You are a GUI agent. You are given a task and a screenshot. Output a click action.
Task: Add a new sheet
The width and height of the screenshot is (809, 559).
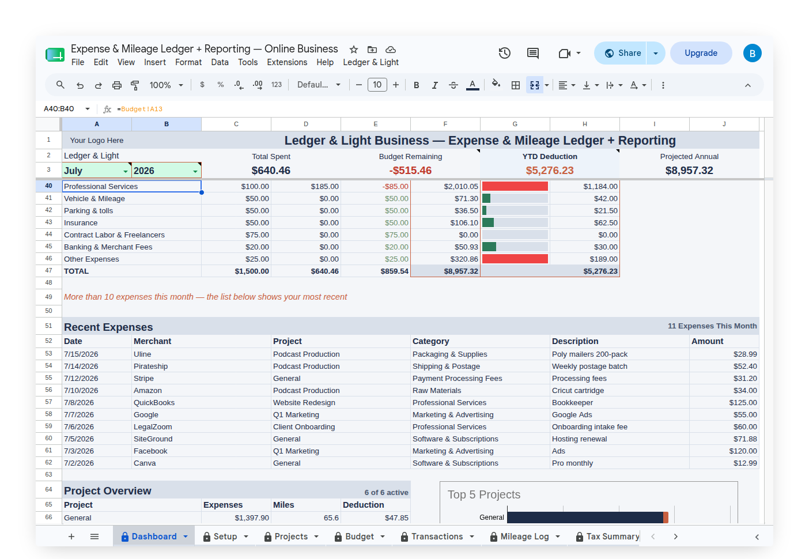click(71, 537)
